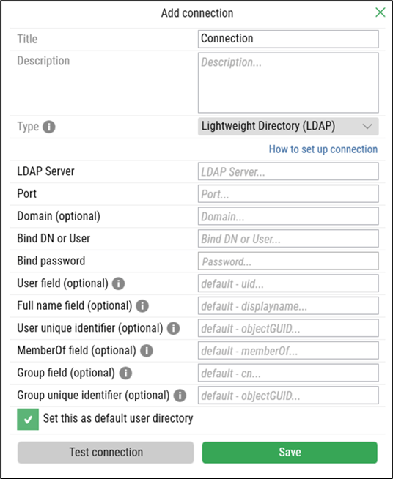Open info tooltip for User unique identifier
This screenshot has height=479, width=393.
click(174, 328)
